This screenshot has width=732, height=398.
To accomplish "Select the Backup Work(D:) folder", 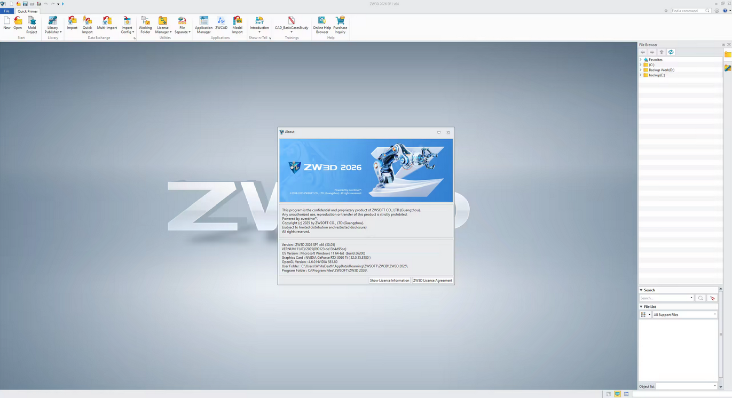I will pyautogui.click(x=662, y=70).
